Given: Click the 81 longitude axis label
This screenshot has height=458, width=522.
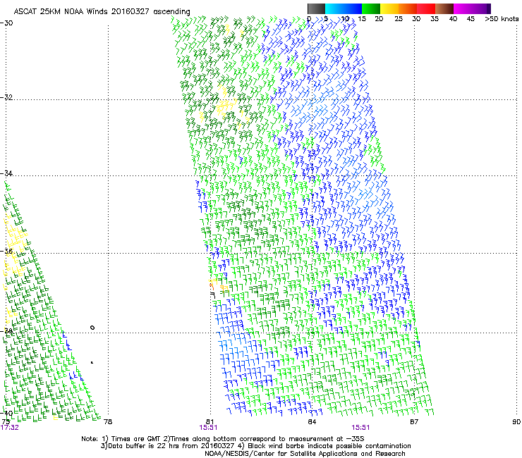Looking at the screenshot, I should point(210,422).
